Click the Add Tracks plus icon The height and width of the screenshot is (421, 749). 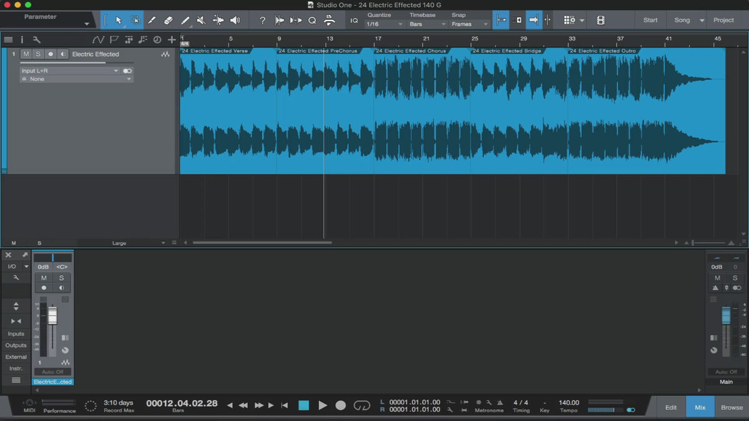tap(172, 40)
